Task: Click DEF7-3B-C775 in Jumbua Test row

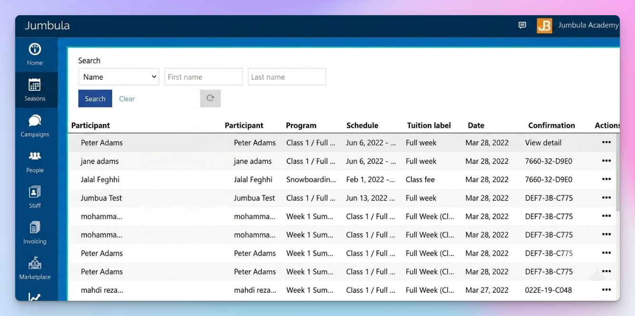Action: tap(549, 198)
